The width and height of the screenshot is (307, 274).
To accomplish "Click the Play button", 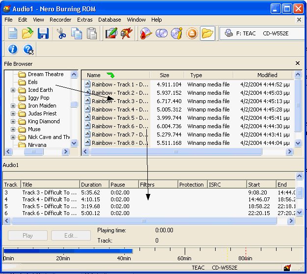I will click(28, 235).
